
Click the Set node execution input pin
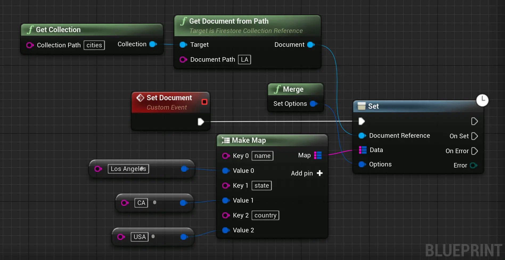point(362,121)
